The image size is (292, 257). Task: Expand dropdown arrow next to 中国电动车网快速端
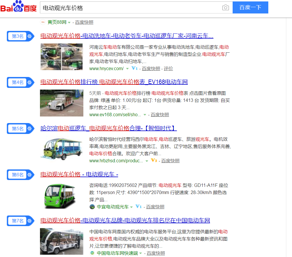(141, 254)
